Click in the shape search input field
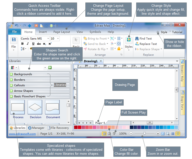192x159 pixels. [32, 68]
